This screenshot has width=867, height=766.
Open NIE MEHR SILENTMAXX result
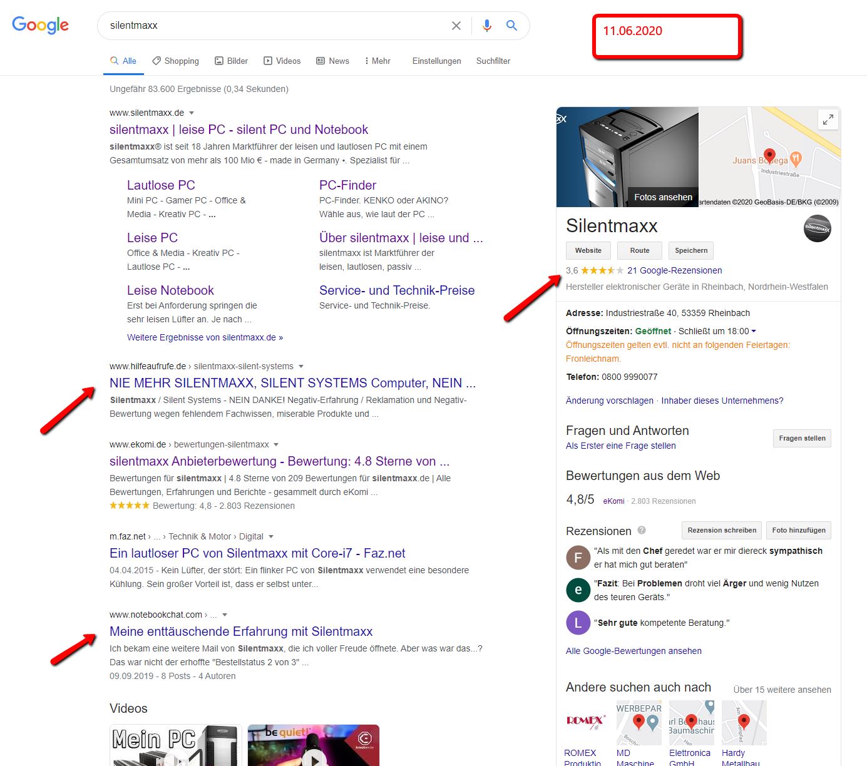[292, 383]
